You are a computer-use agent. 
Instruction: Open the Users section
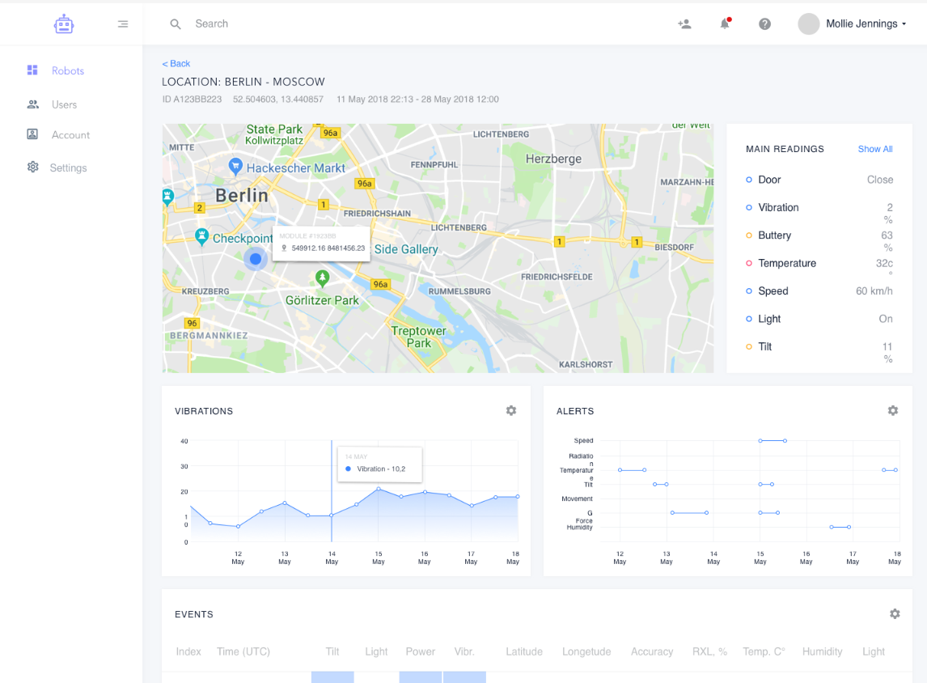[65, 104]
